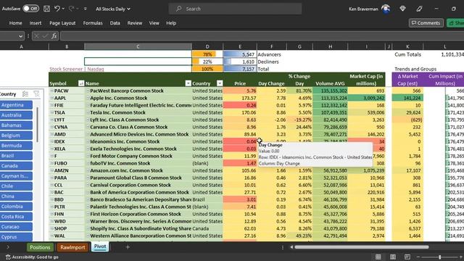
Task: Switch to Normal view icon
Action: 378,257
